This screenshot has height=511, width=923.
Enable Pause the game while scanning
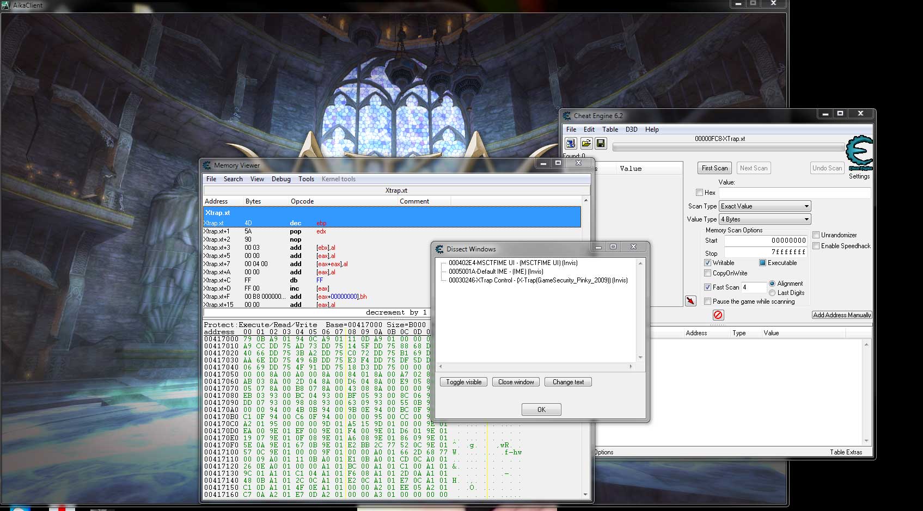[x=707, y=301]
